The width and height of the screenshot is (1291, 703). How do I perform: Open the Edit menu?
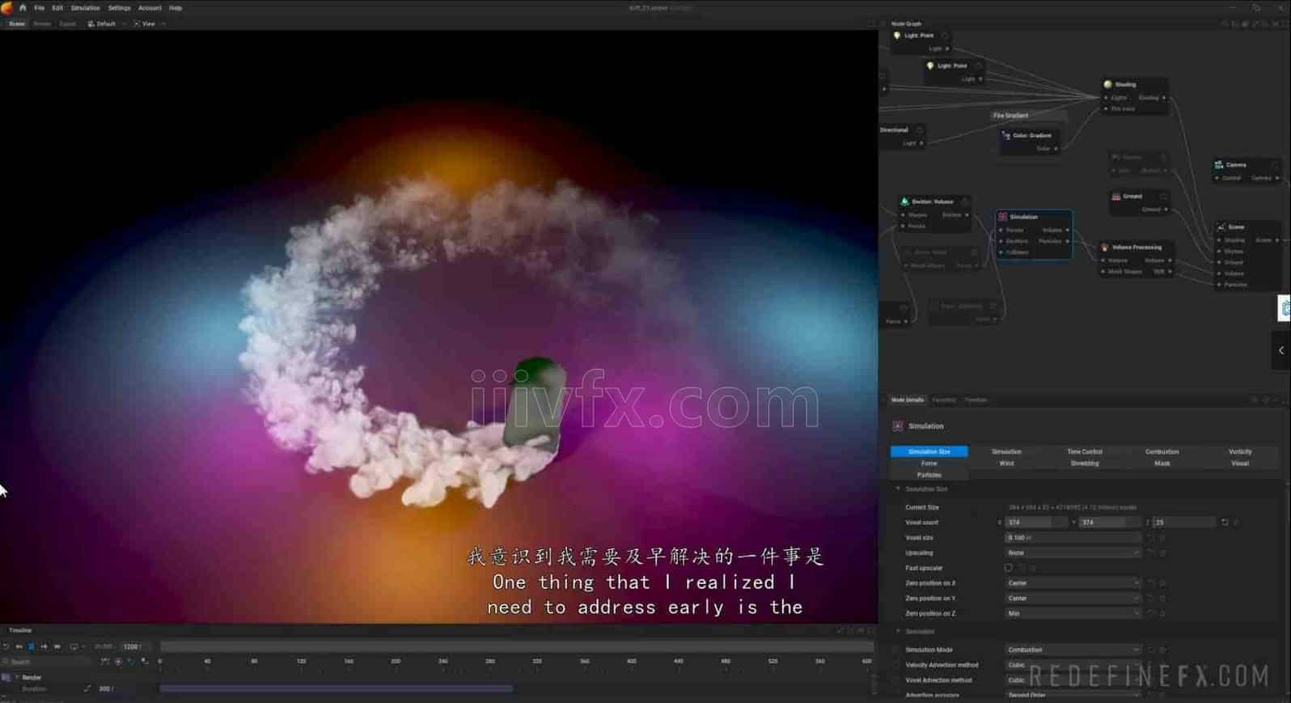tap(57, 8)
